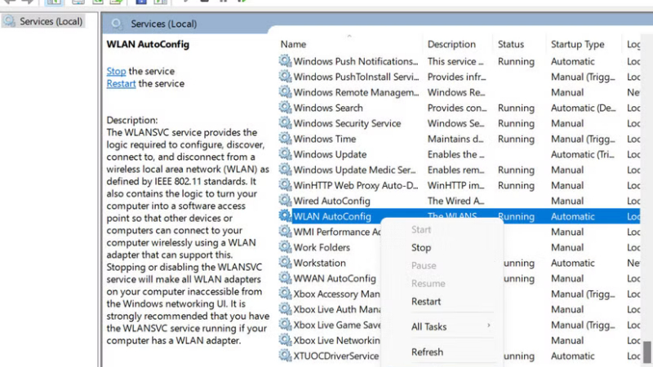This screenshot has width=653, height=367.
Task: Choose Stop in the context menu
Action: 421,248
